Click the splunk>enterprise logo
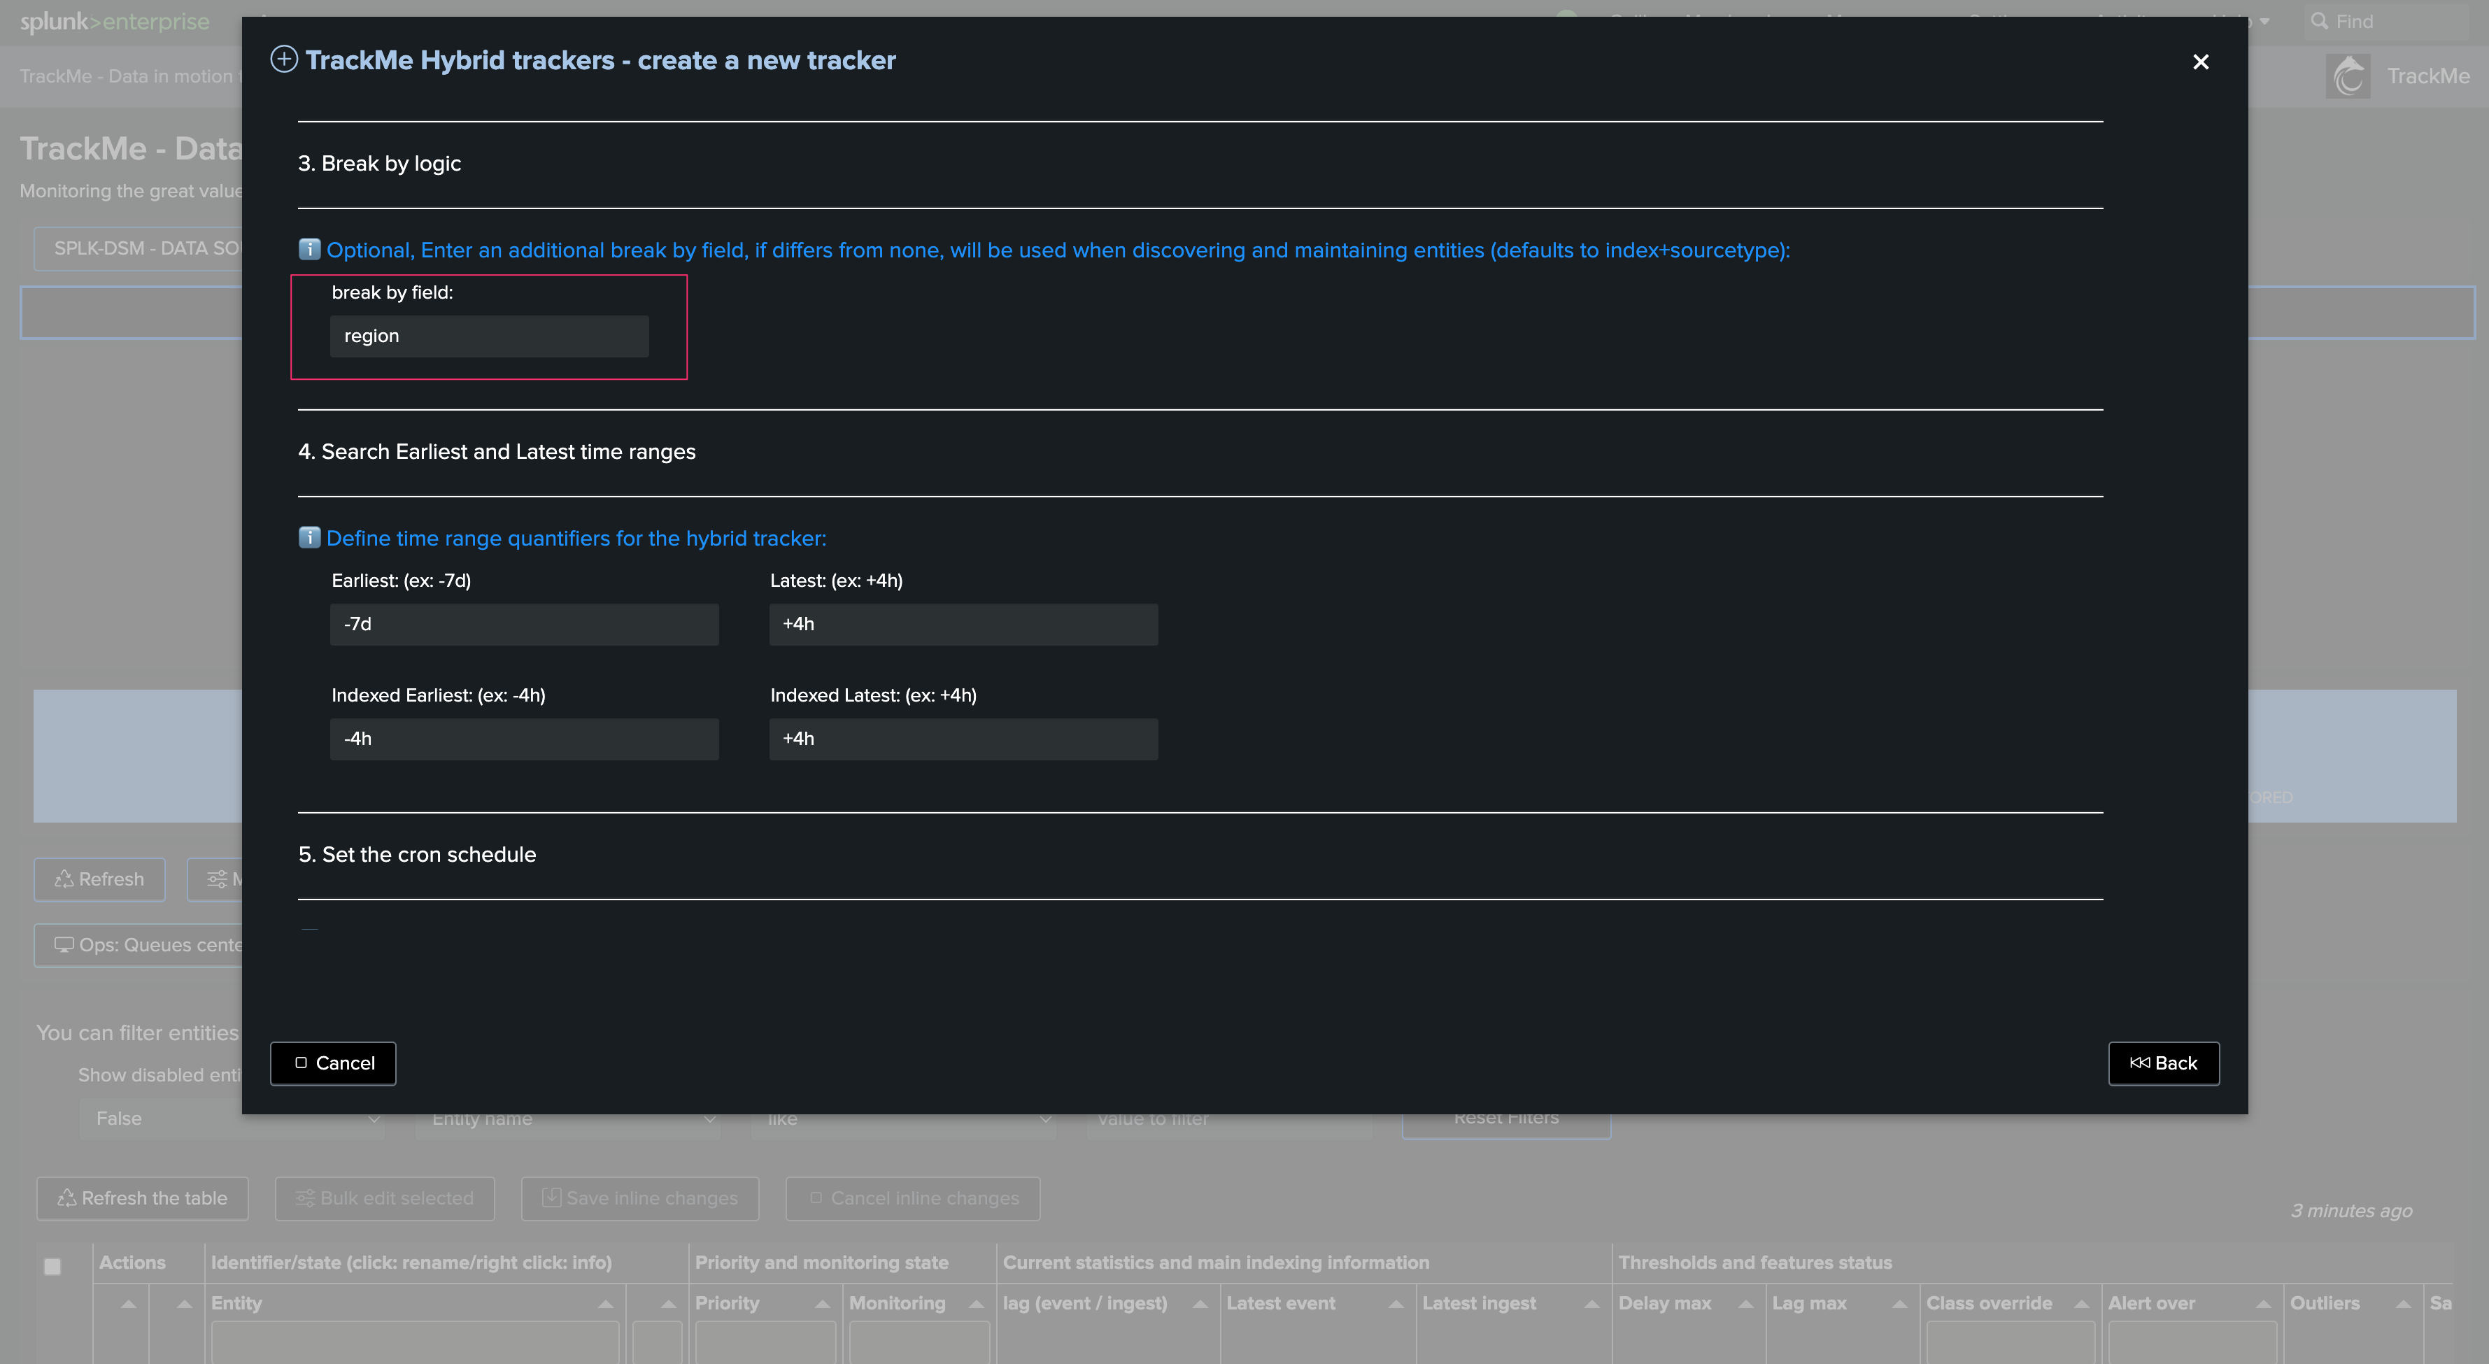Screen dimensions: 2489x1364 click(114, 21)
